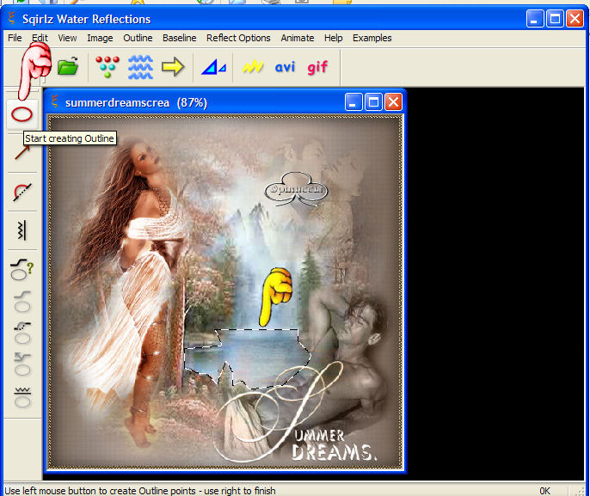Save animation as avi
Image resolution: width=590 pixels, height=496 pixels.
click(x=285, y=67)
